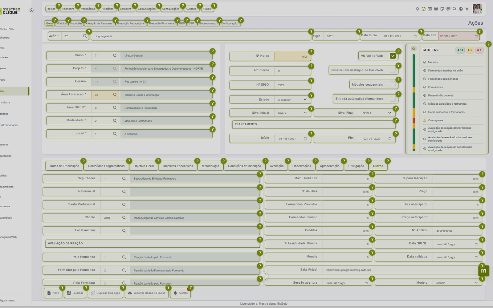This screenshot has height=308, width=493.
Task: Click the keyboard shortcuts icon in header
Action: click(430, 9)
